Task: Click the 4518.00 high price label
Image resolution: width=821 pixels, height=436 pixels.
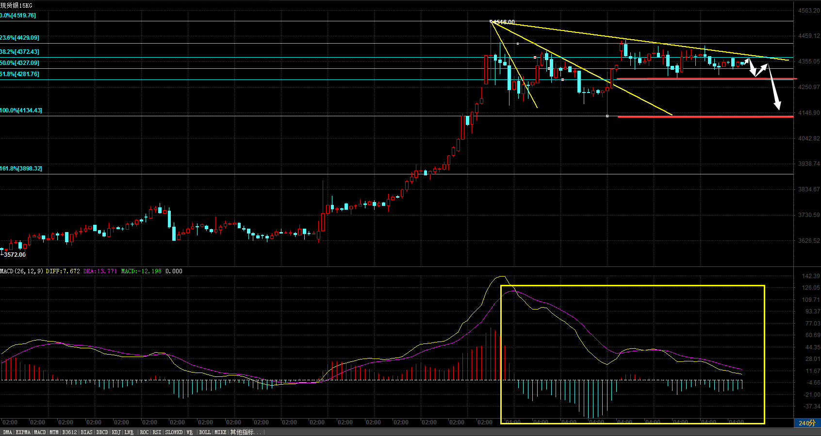Action: click(x=504, y=22)
